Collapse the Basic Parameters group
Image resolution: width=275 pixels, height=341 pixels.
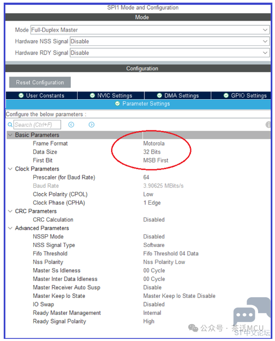[x=10, y=135]
